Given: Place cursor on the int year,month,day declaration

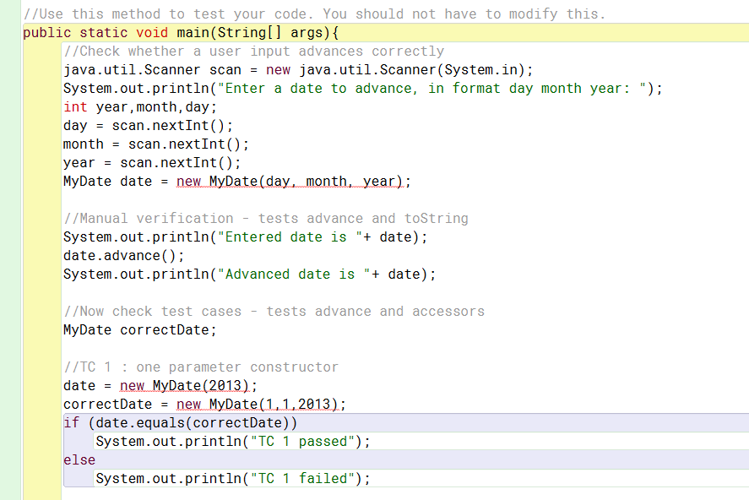Looking at the screenshot, I should click(x=140, y=107).
